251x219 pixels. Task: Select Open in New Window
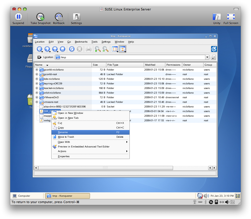coord(91,113)
